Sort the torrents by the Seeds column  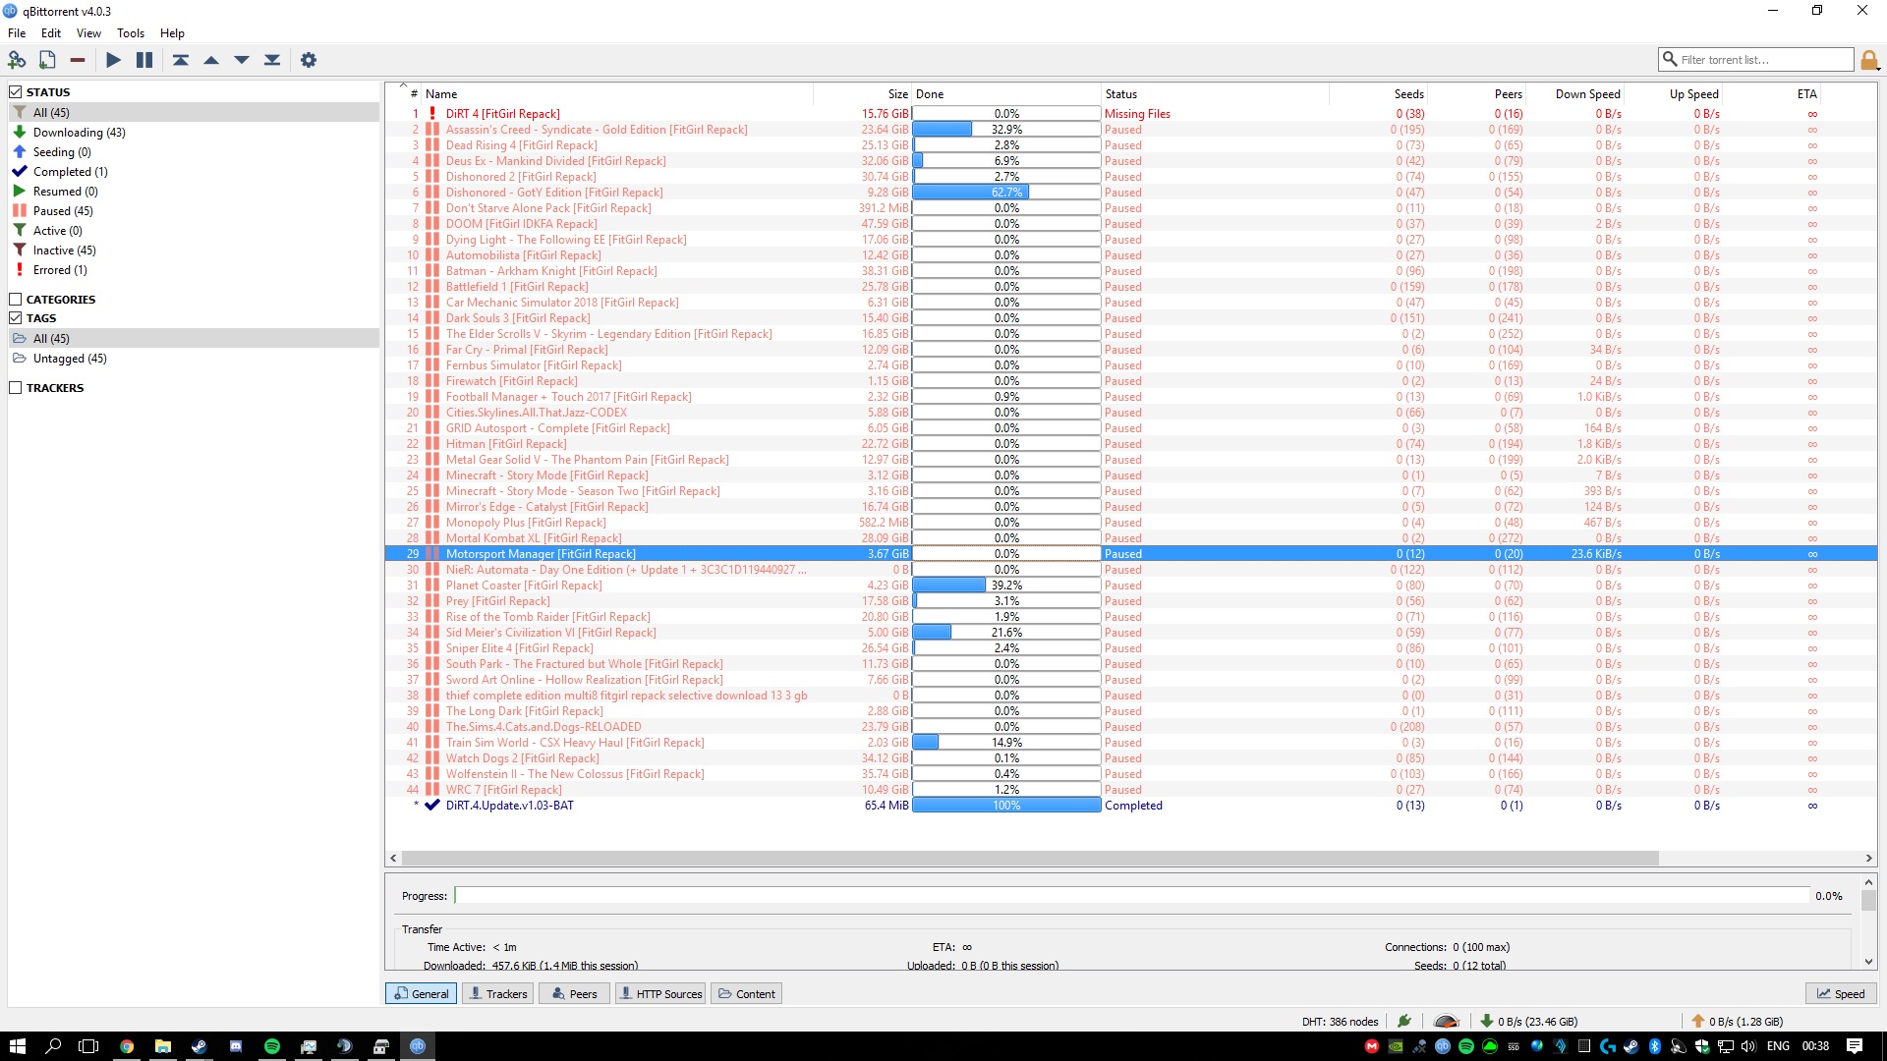[x=1378, y=94]
